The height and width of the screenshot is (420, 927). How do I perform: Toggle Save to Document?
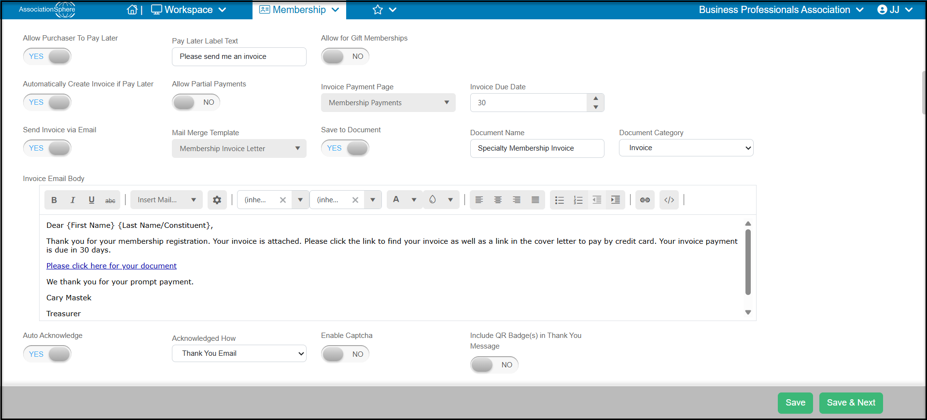coord(345,148)
